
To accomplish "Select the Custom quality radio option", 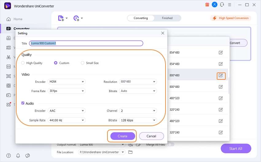I will point(56,63).
